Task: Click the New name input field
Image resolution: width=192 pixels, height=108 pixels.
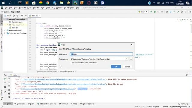Action: click(101, 54)
